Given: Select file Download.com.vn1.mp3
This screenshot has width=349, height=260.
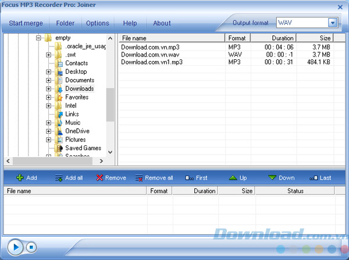Looking at the screenshot, I should coord(152,62).
